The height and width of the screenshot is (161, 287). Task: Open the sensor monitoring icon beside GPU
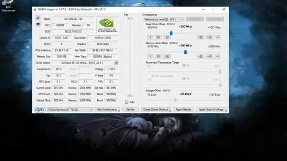click(38, 24)
